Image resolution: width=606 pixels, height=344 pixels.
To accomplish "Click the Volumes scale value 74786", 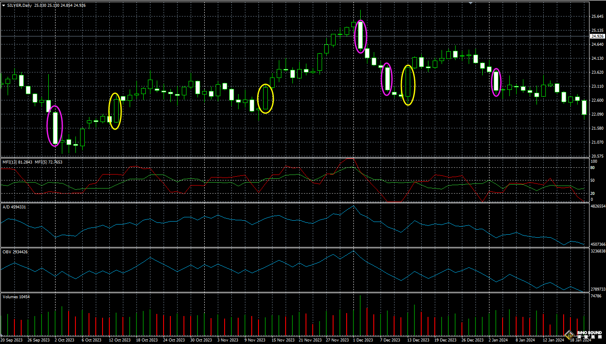I will click(x=596, y=296).
